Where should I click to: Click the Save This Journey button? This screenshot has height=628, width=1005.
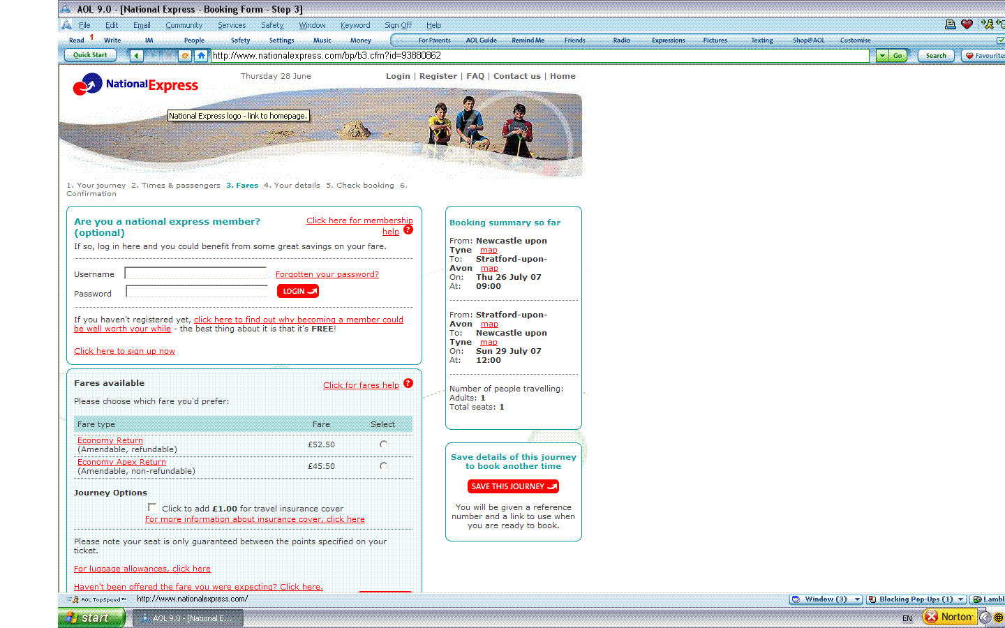pyautogui.click(x=513, y=486)
